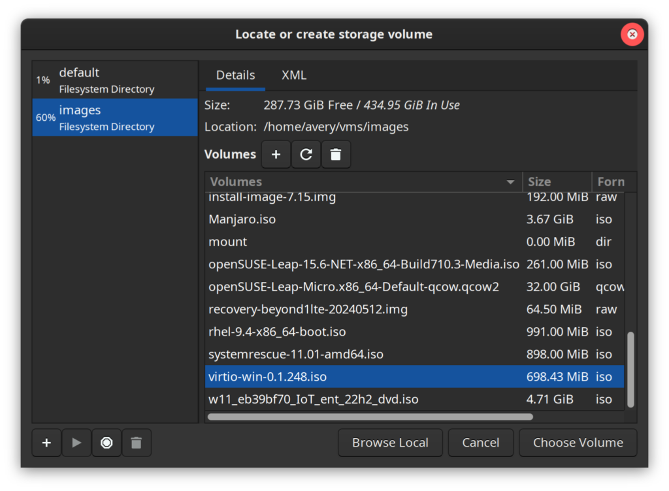Add a new storage volume

[x=276, y=155]
